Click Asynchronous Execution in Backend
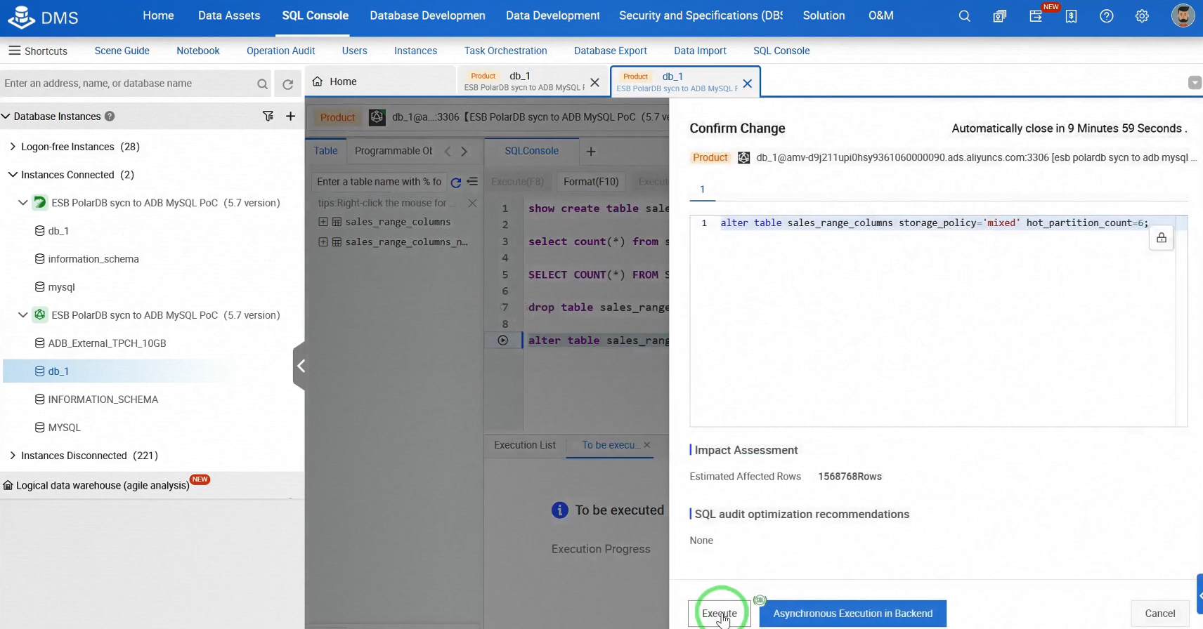This screenshot has height=629, width=1203. (853, 614)
